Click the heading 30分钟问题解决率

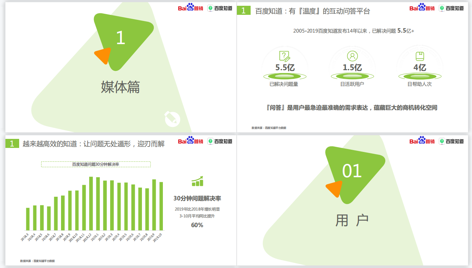pos(197,199)
